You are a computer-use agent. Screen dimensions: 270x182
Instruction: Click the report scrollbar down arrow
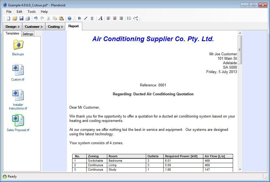click(x=240, y=169)
